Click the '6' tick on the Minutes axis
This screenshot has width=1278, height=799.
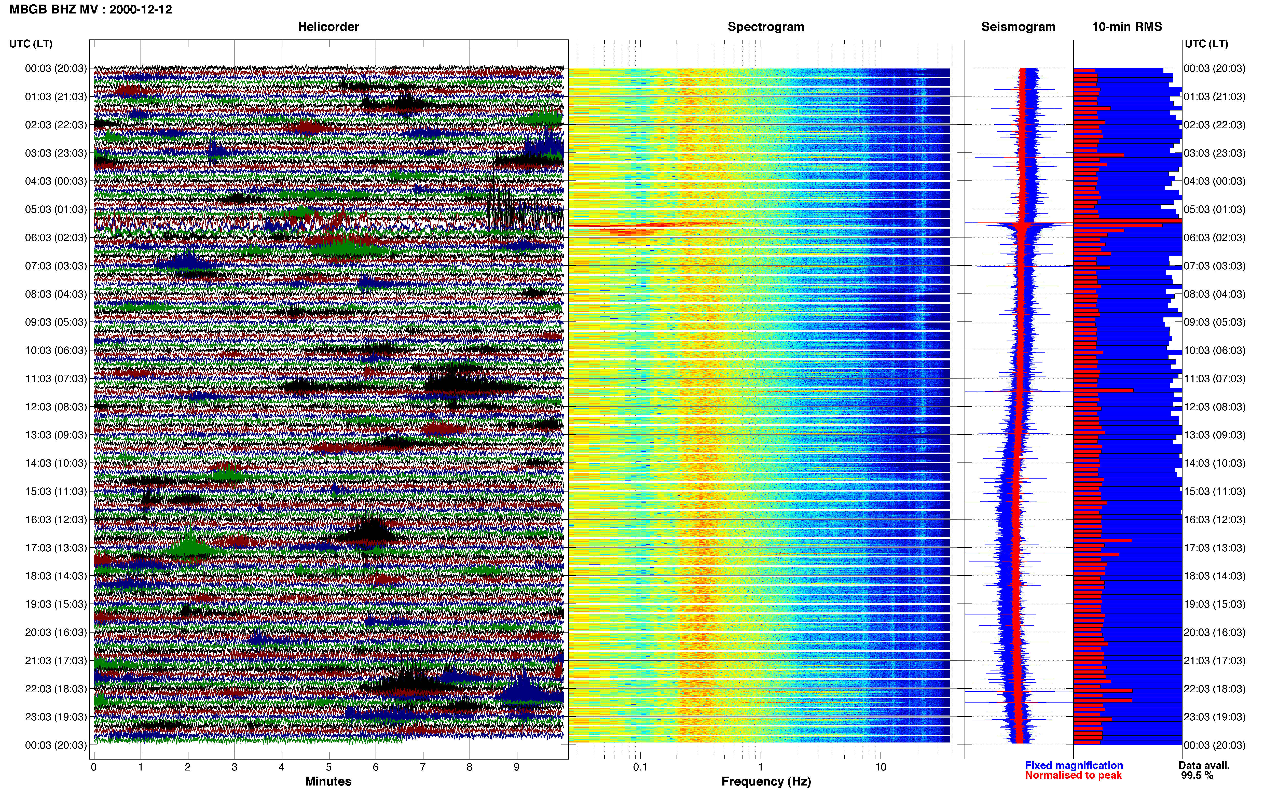coord(376,767)
